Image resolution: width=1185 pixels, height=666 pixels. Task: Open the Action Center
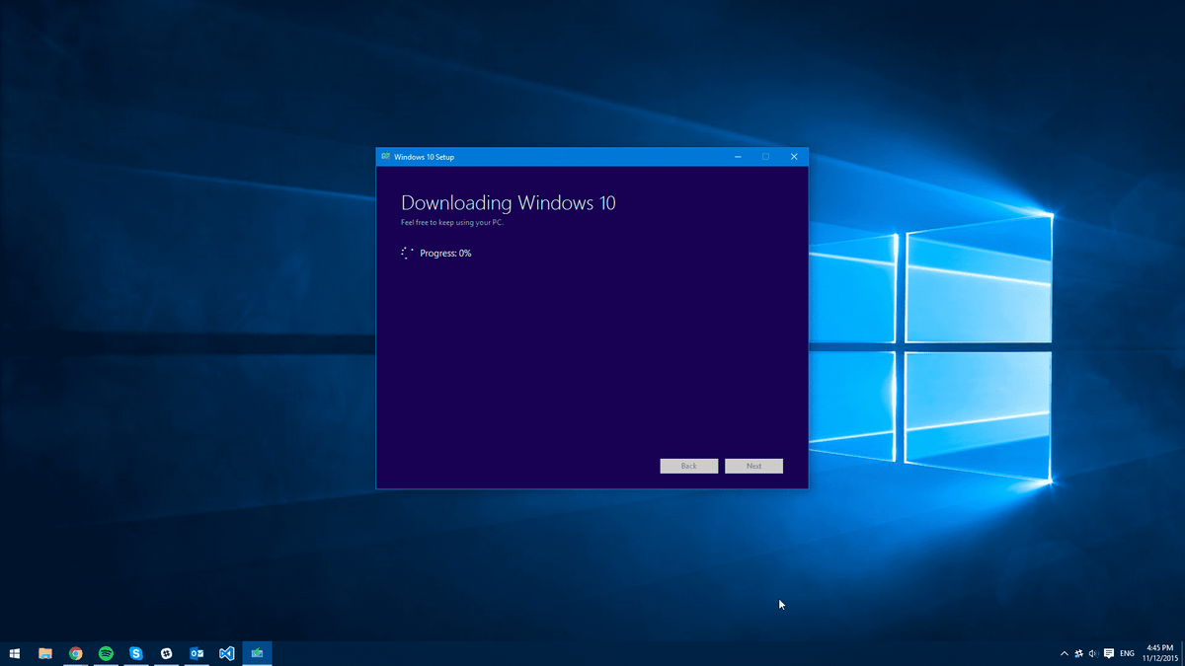pyautogui.click(x=1109, y=652)
